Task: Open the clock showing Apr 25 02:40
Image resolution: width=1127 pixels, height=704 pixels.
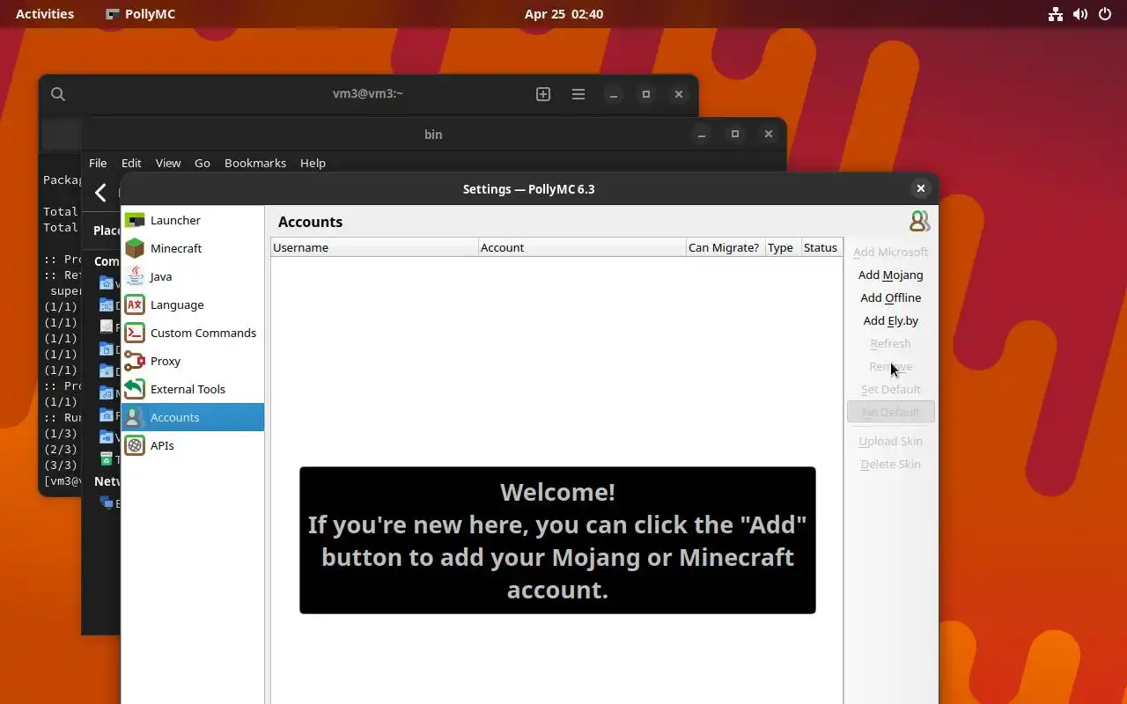Action: pos(563,14)
